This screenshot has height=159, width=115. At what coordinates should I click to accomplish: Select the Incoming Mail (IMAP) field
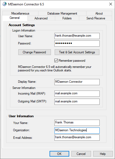click(x=77, y=94)
